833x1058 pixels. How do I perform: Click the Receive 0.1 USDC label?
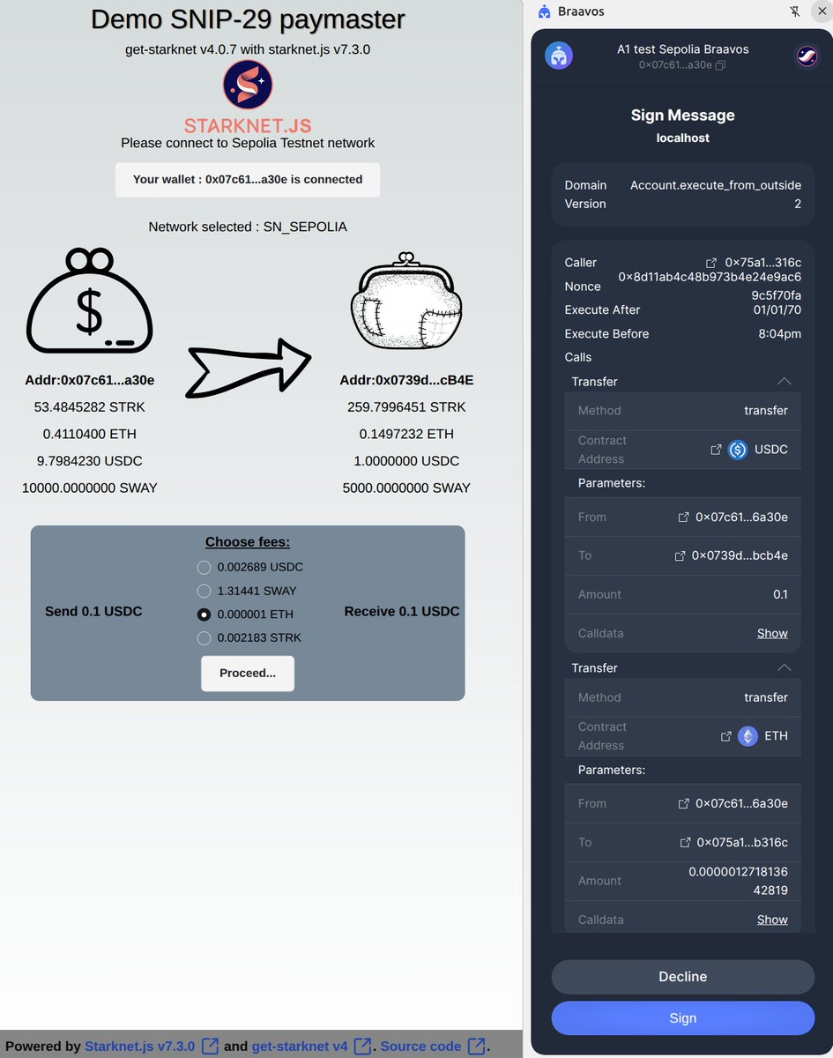point(402,612)
